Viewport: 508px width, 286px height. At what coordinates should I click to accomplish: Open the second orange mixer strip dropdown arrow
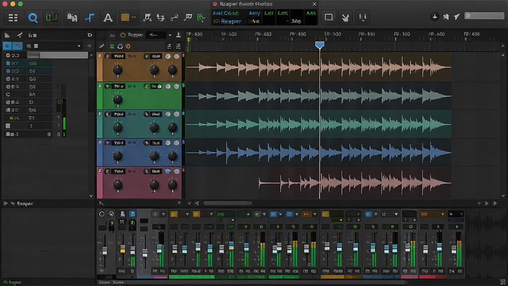[211, 214]
